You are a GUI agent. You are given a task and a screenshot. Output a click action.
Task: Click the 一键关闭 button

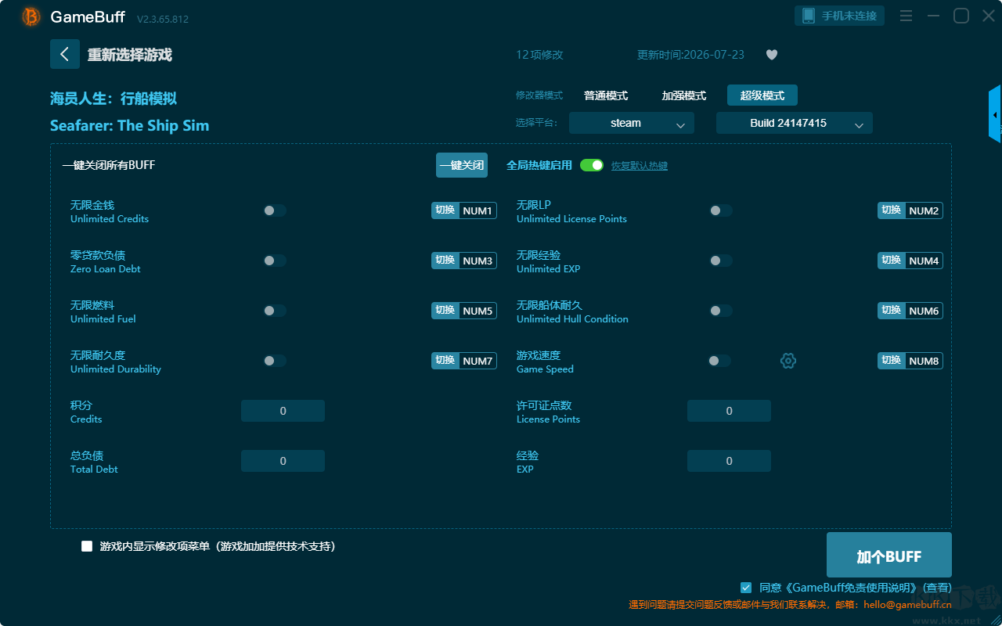point(462,165)
